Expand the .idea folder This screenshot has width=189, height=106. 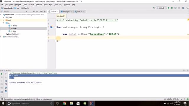4,17
